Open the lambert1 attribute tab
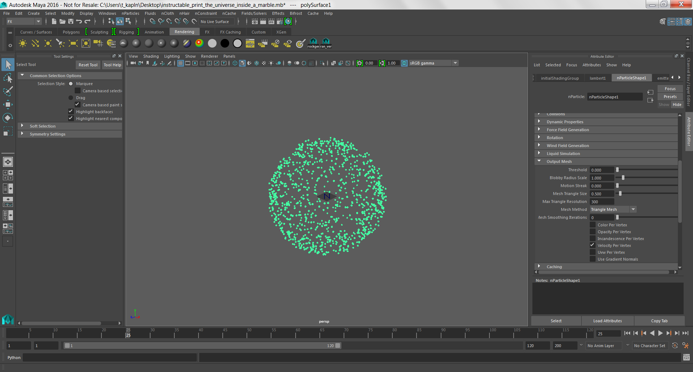 (598, 78)
